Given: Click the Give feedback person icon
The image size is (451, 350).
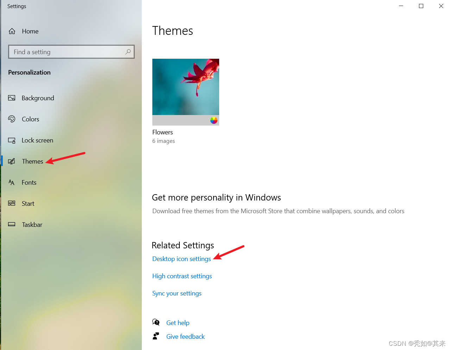Looking at the screenshot, I should [156, 336].
